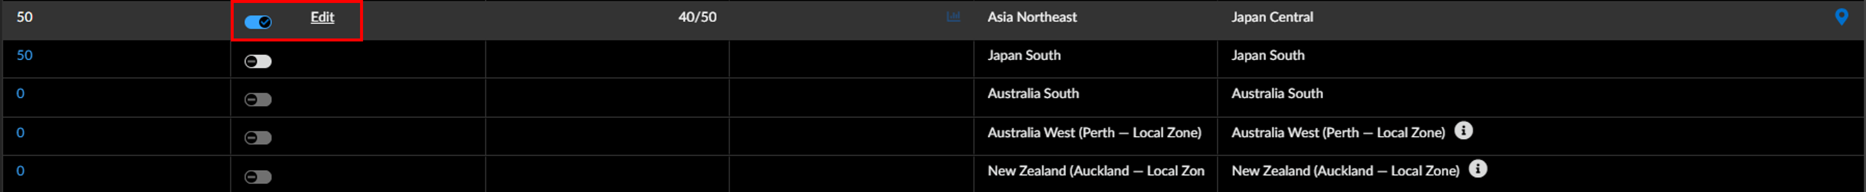Open the blue 50 link in Japan South row

pos(25,55)
